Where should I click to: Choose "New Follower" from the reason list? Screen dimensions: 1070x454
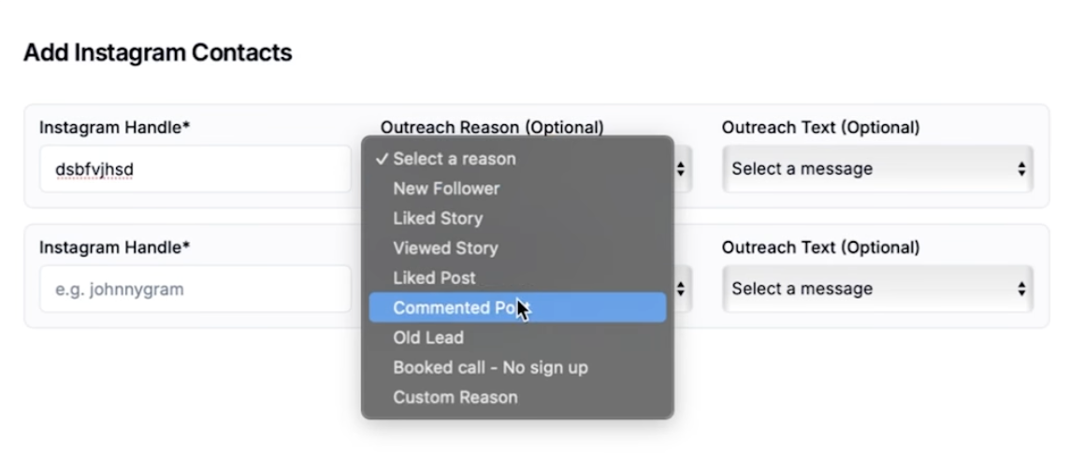point(446,189)
